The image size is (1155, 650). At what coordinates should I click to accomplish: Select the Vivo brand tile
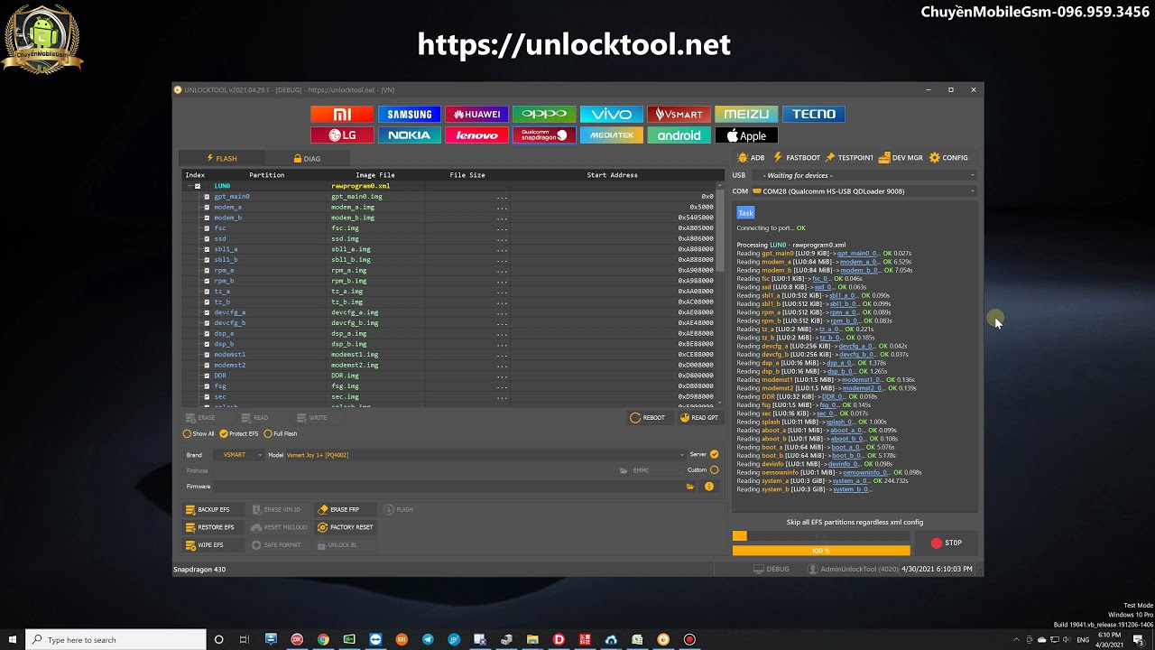point(612,114)
